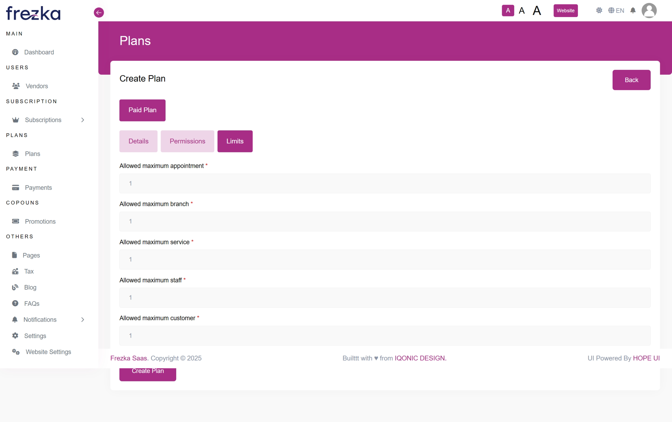Select the small font size A

pos(508,11)
